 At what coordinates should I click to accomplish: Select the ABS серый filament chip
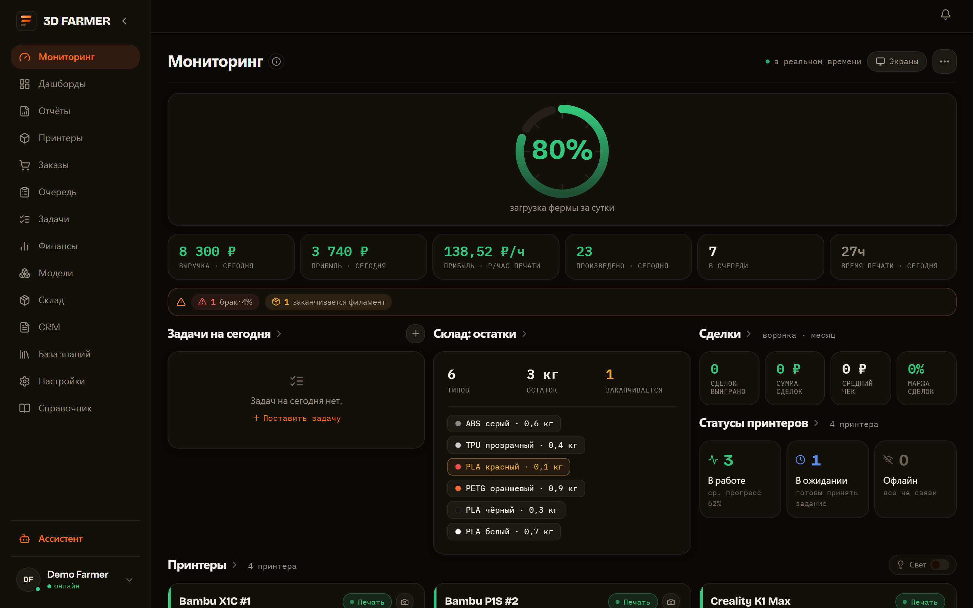pyautogui.click(x=504, y=424)
